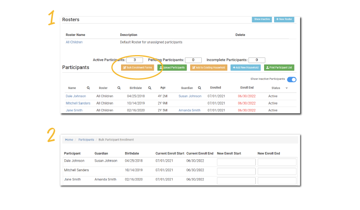360x210 pixels.
Task: Click the Upload Participants button
Action: [172, 68]
